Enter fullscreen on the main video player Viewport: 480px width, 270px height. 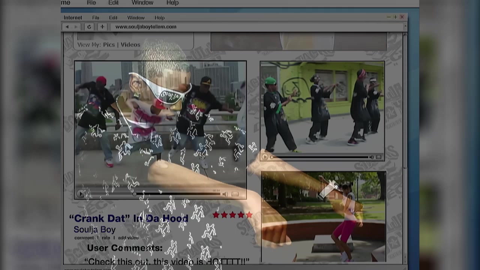point(235,194)
